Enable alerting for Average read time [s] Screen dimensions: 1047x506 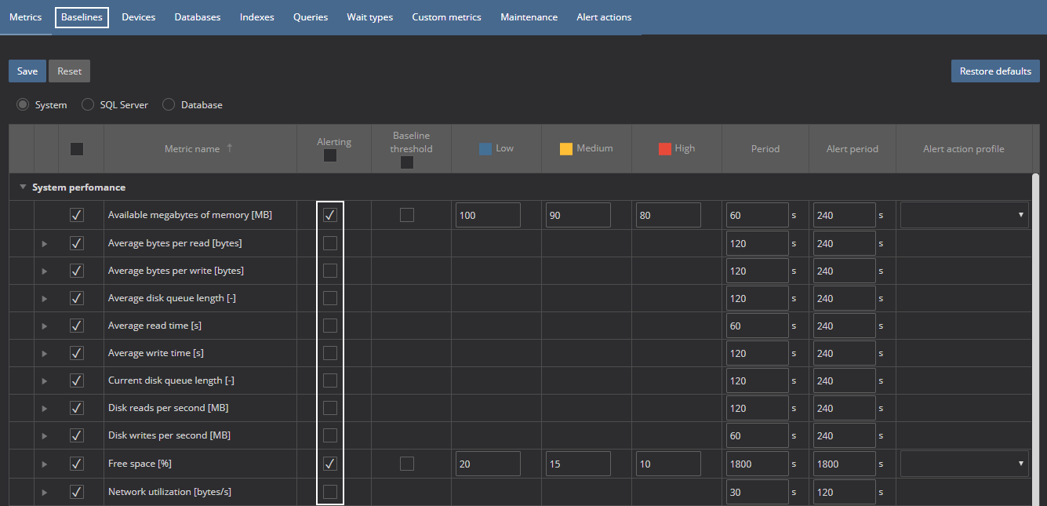click(330, 326)
